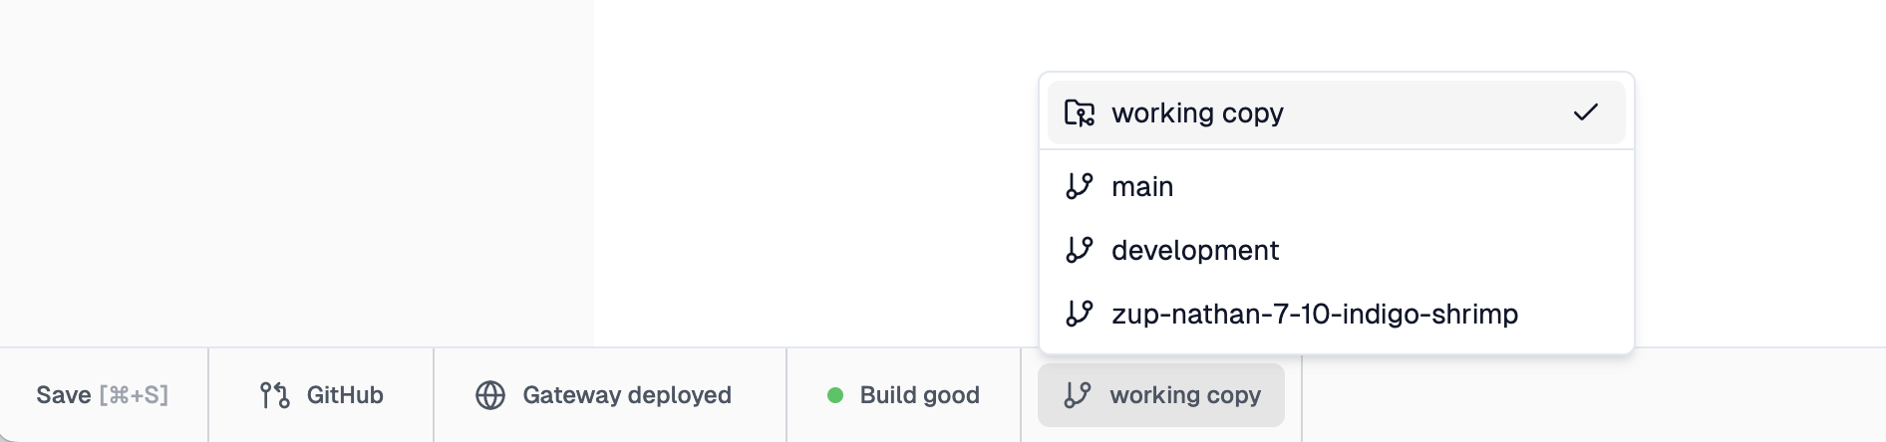Click the green build status dot

pos(835,395)
